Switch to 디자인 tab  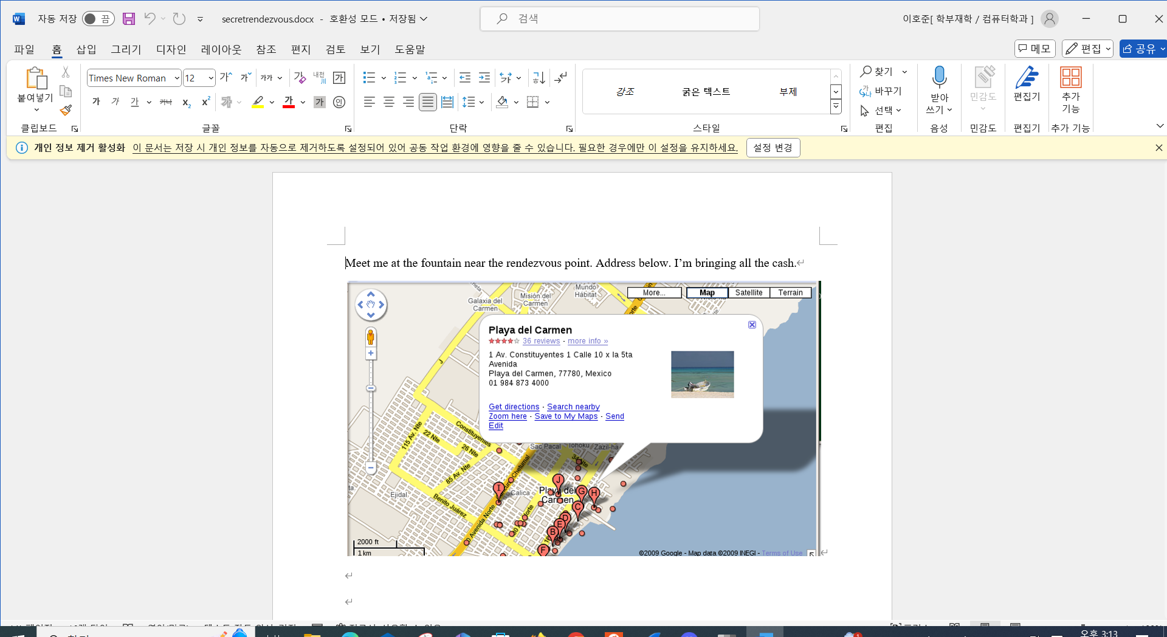(171, 49)
